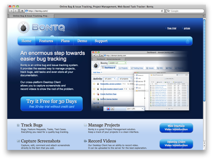Open the Demo navigation tab
Screen dimensions: 213x160
coord(82,41)
